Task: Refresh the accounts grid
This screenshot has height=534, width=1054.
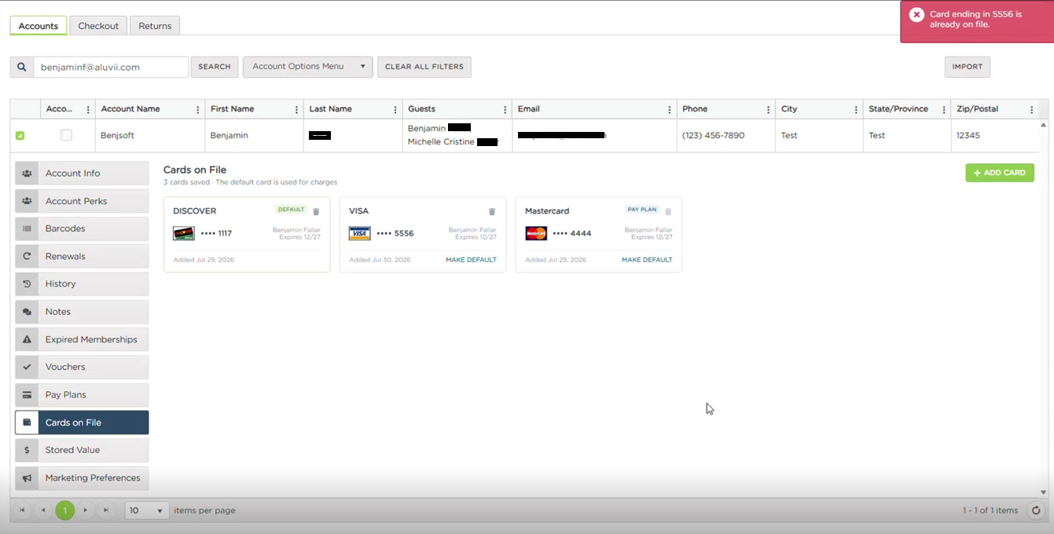Action: pyautogui.click(x=1036, y=510)
